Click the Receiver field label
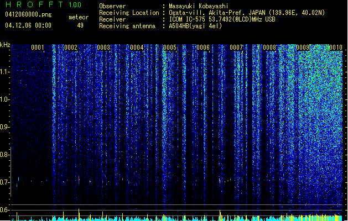Viewport: 348px width, 221px height. click(x=112, y=19)
